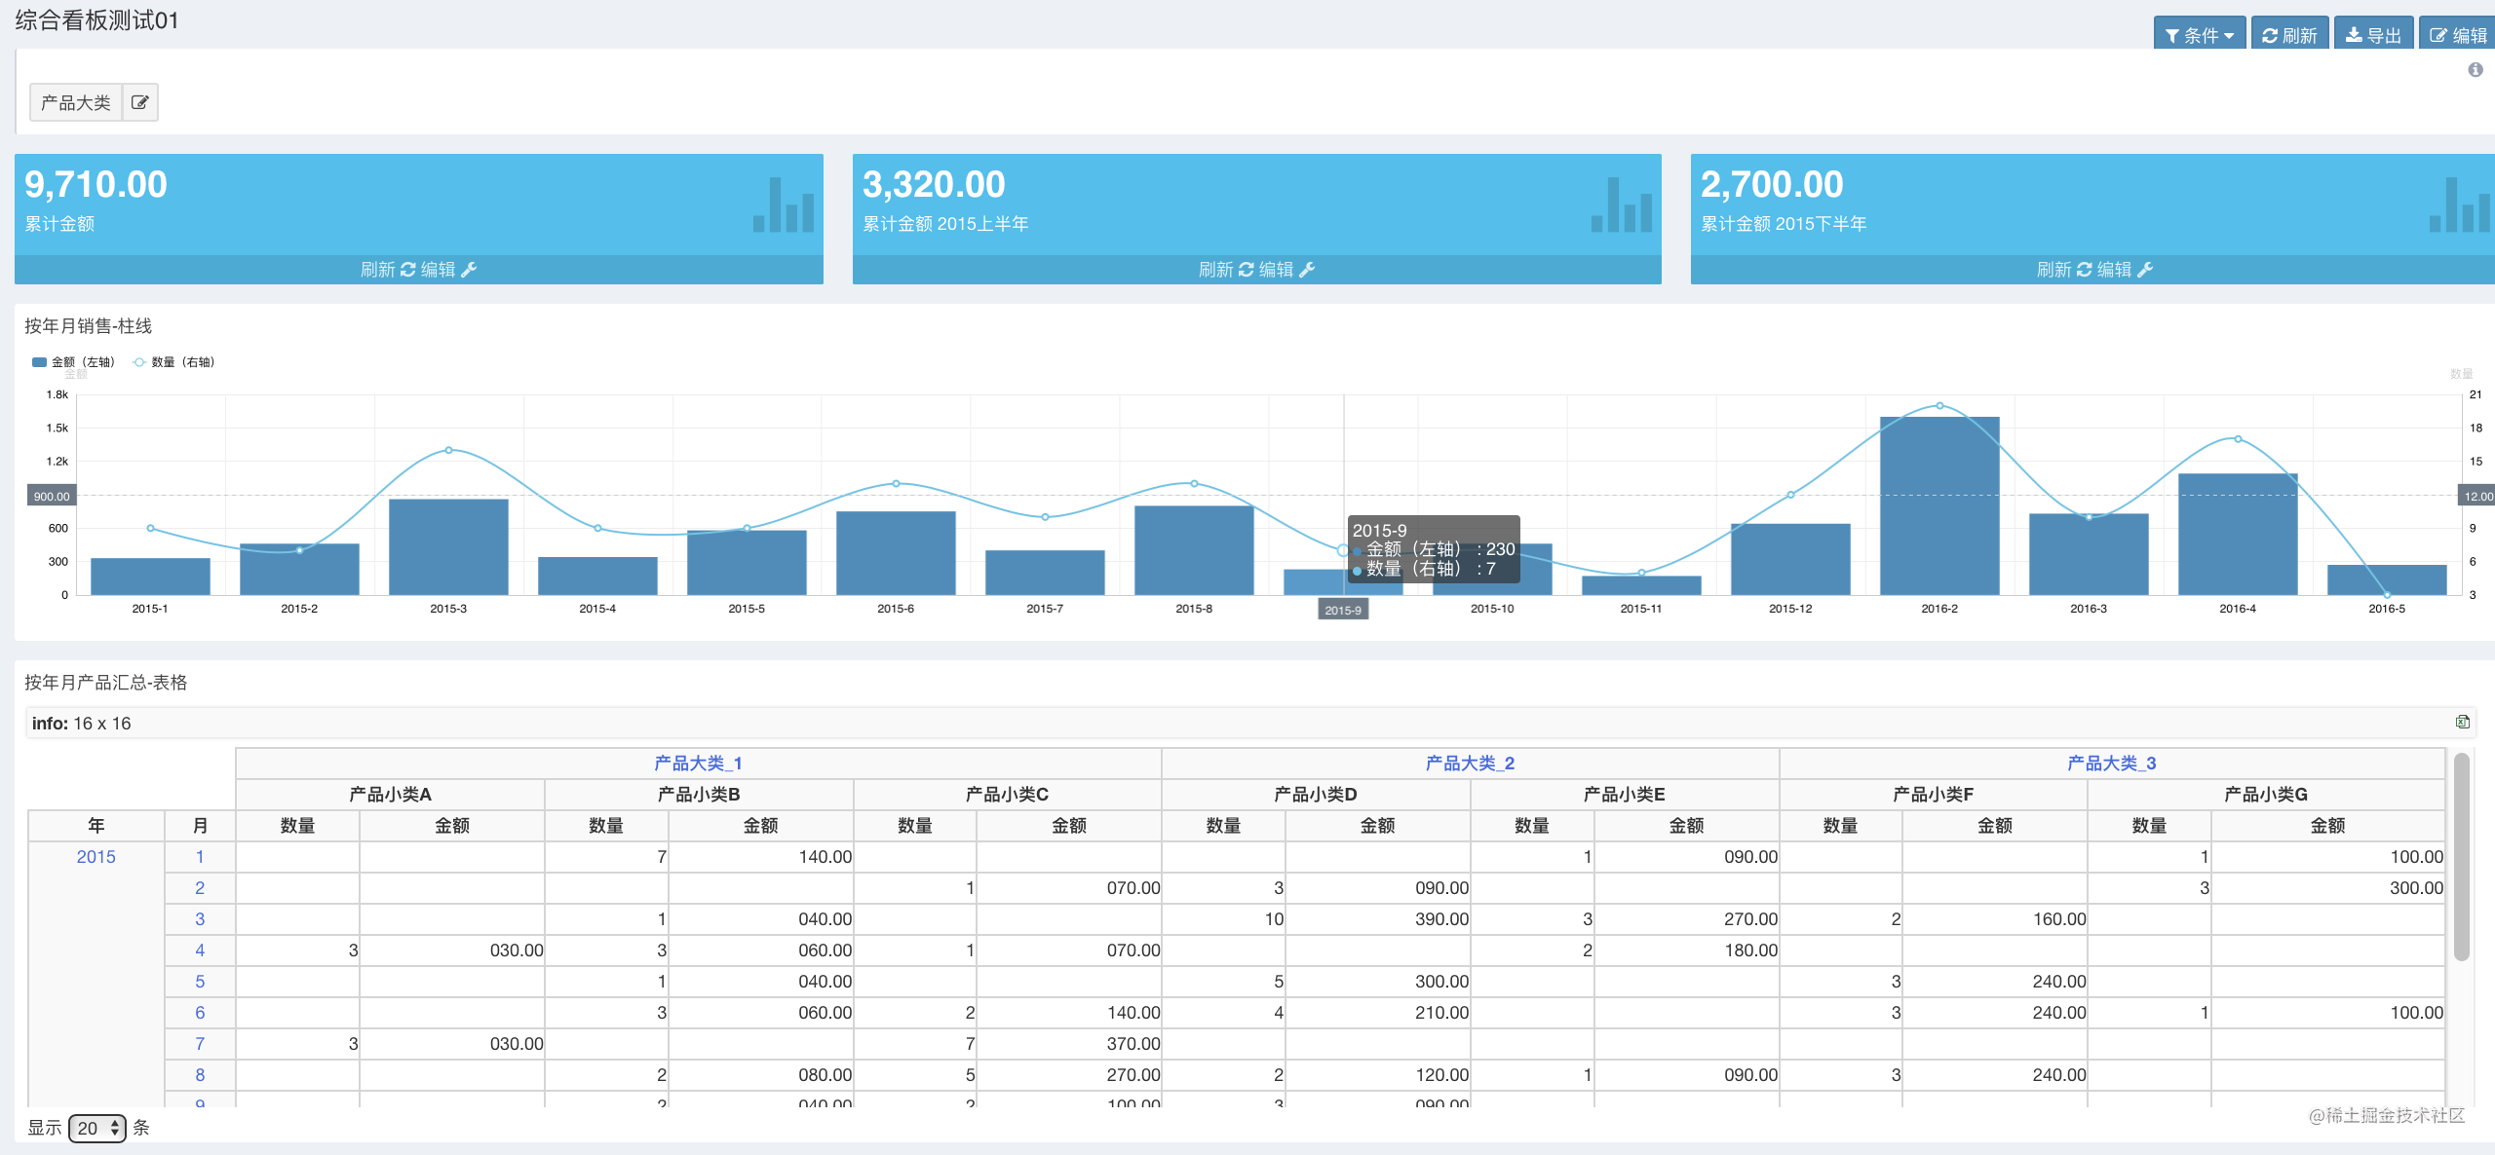Click the bar chart icon on the 2015下半年 card
This screenshot has width=2495, height=1155.
coord(2460,205)
